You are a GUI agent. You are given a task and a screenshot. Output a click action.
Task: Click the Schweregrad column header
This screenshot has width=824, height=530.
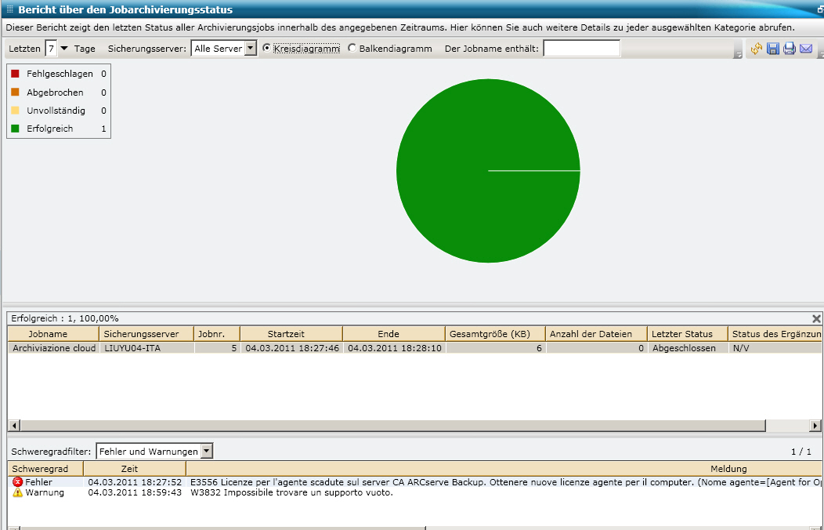click(x=40, y=469)
